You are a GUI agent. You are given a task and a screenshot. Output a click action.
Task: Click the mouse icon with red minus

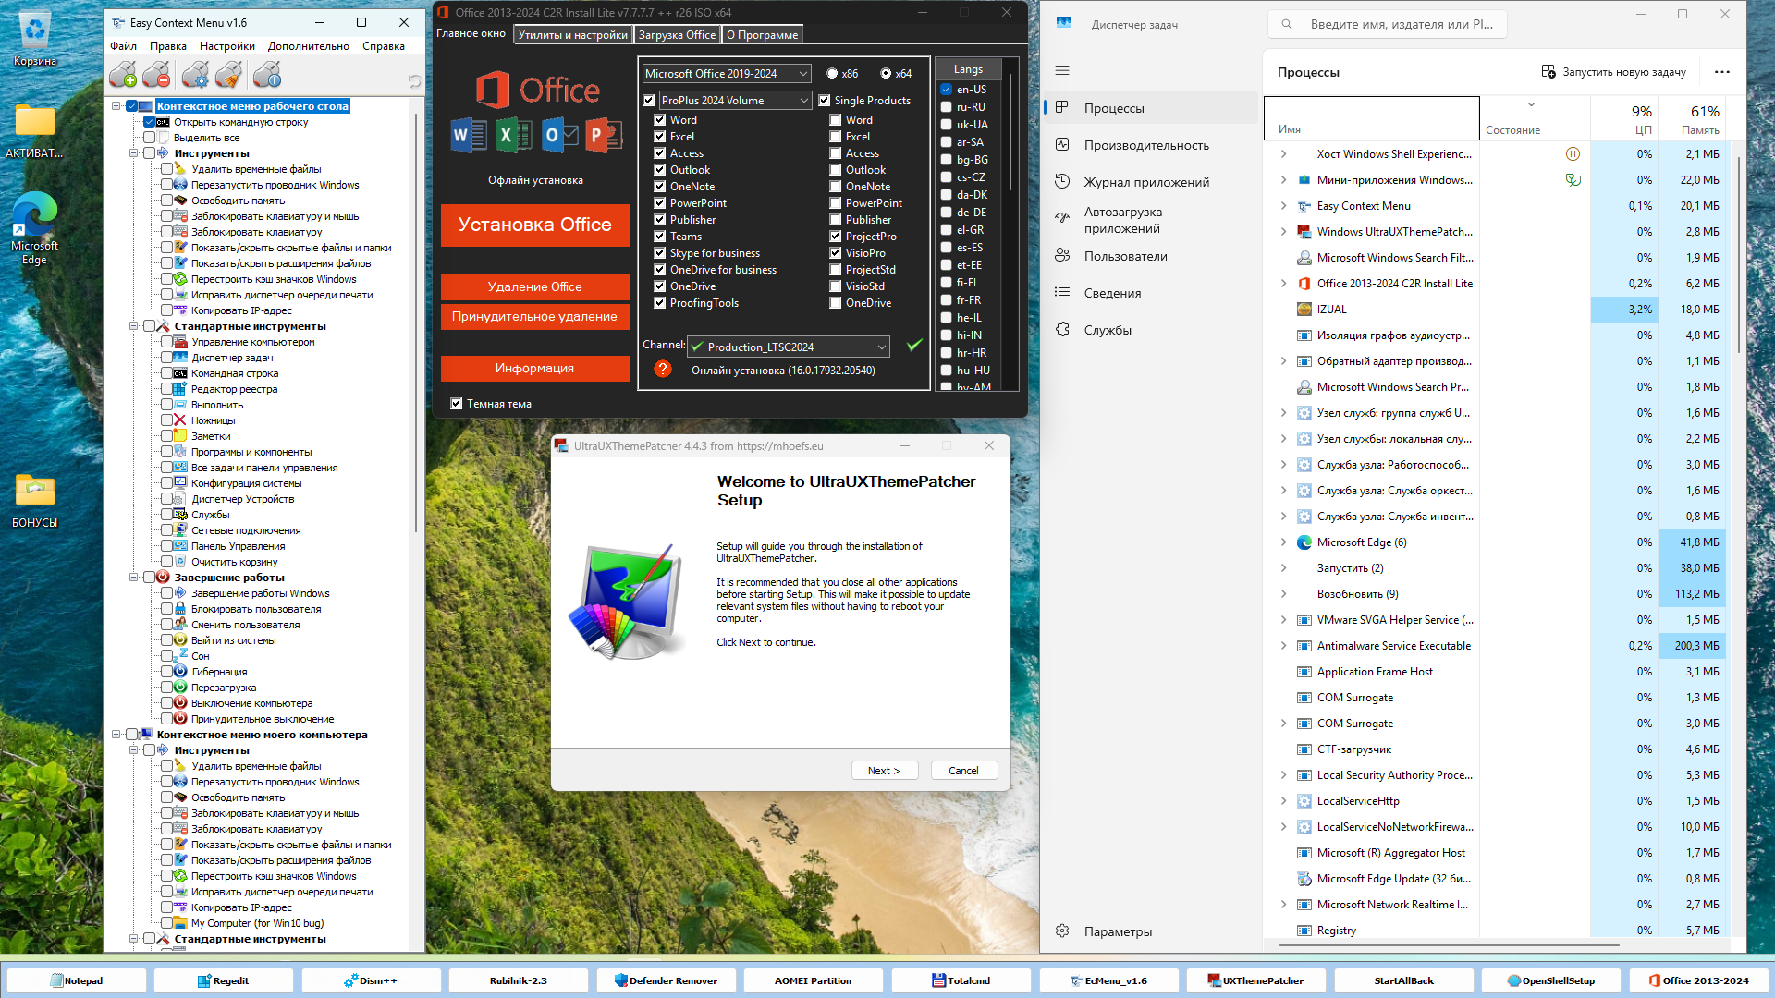[157, 75]
